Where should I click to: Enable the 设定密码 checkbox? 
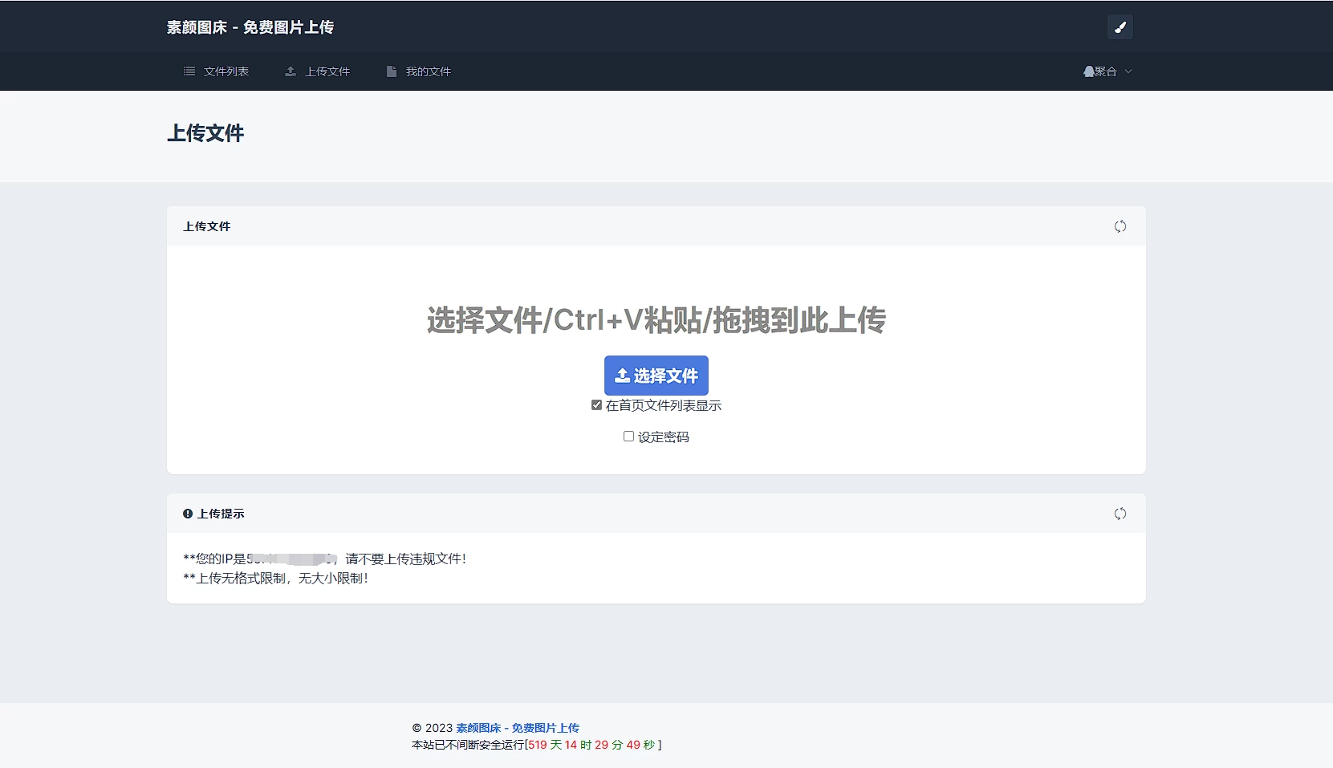[628, 436]
